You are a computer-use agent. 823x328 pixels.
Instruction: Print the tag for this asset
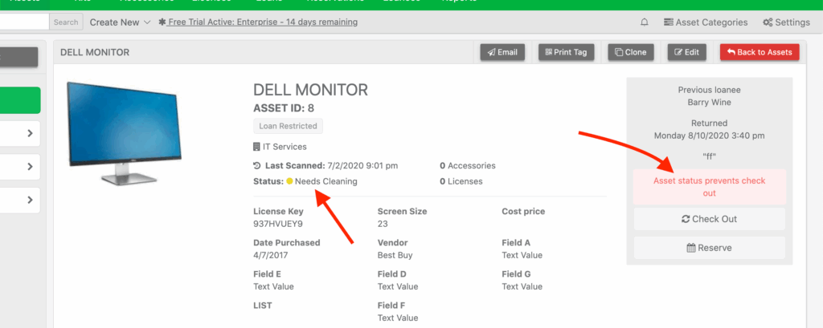click(566, 53)
